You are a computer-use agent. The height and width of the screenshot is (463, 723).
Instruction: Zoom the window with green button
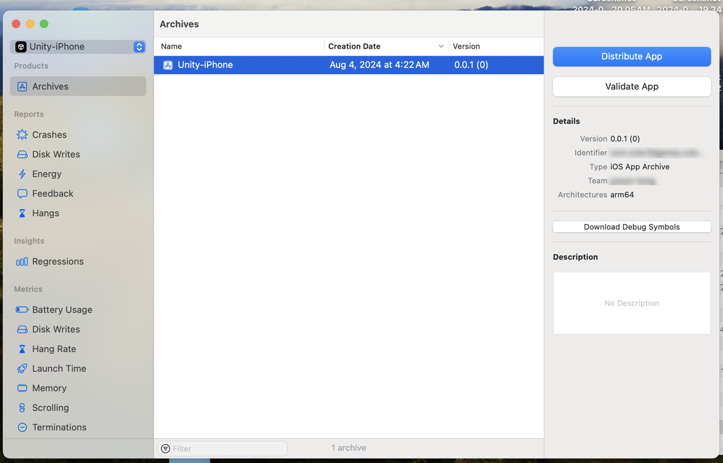tap(44, 23)
